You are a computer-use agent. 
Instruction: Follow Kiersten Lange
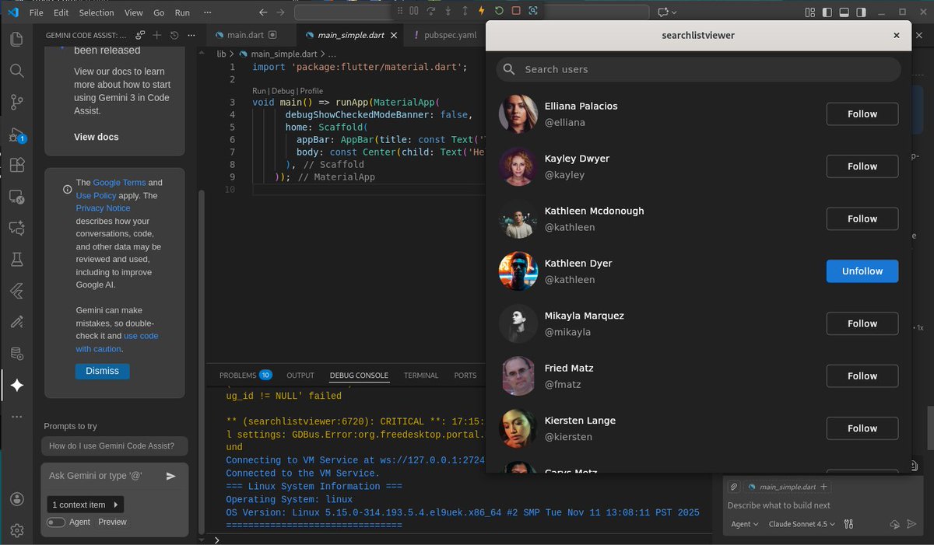(862, 428)
